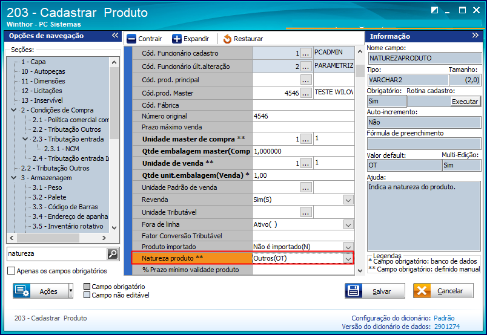The image size is (487, 335).
Task: Collapse the Informação panel
Action: coord(475,35)
